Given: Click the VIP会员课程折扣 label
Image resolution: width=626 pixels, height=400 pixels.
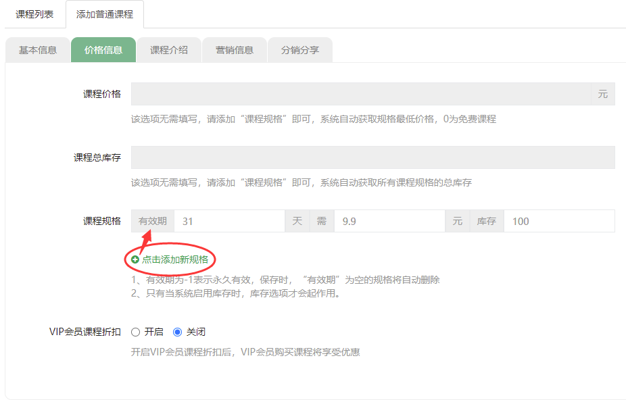Looking at the screenshot, I should coord(85,332).
